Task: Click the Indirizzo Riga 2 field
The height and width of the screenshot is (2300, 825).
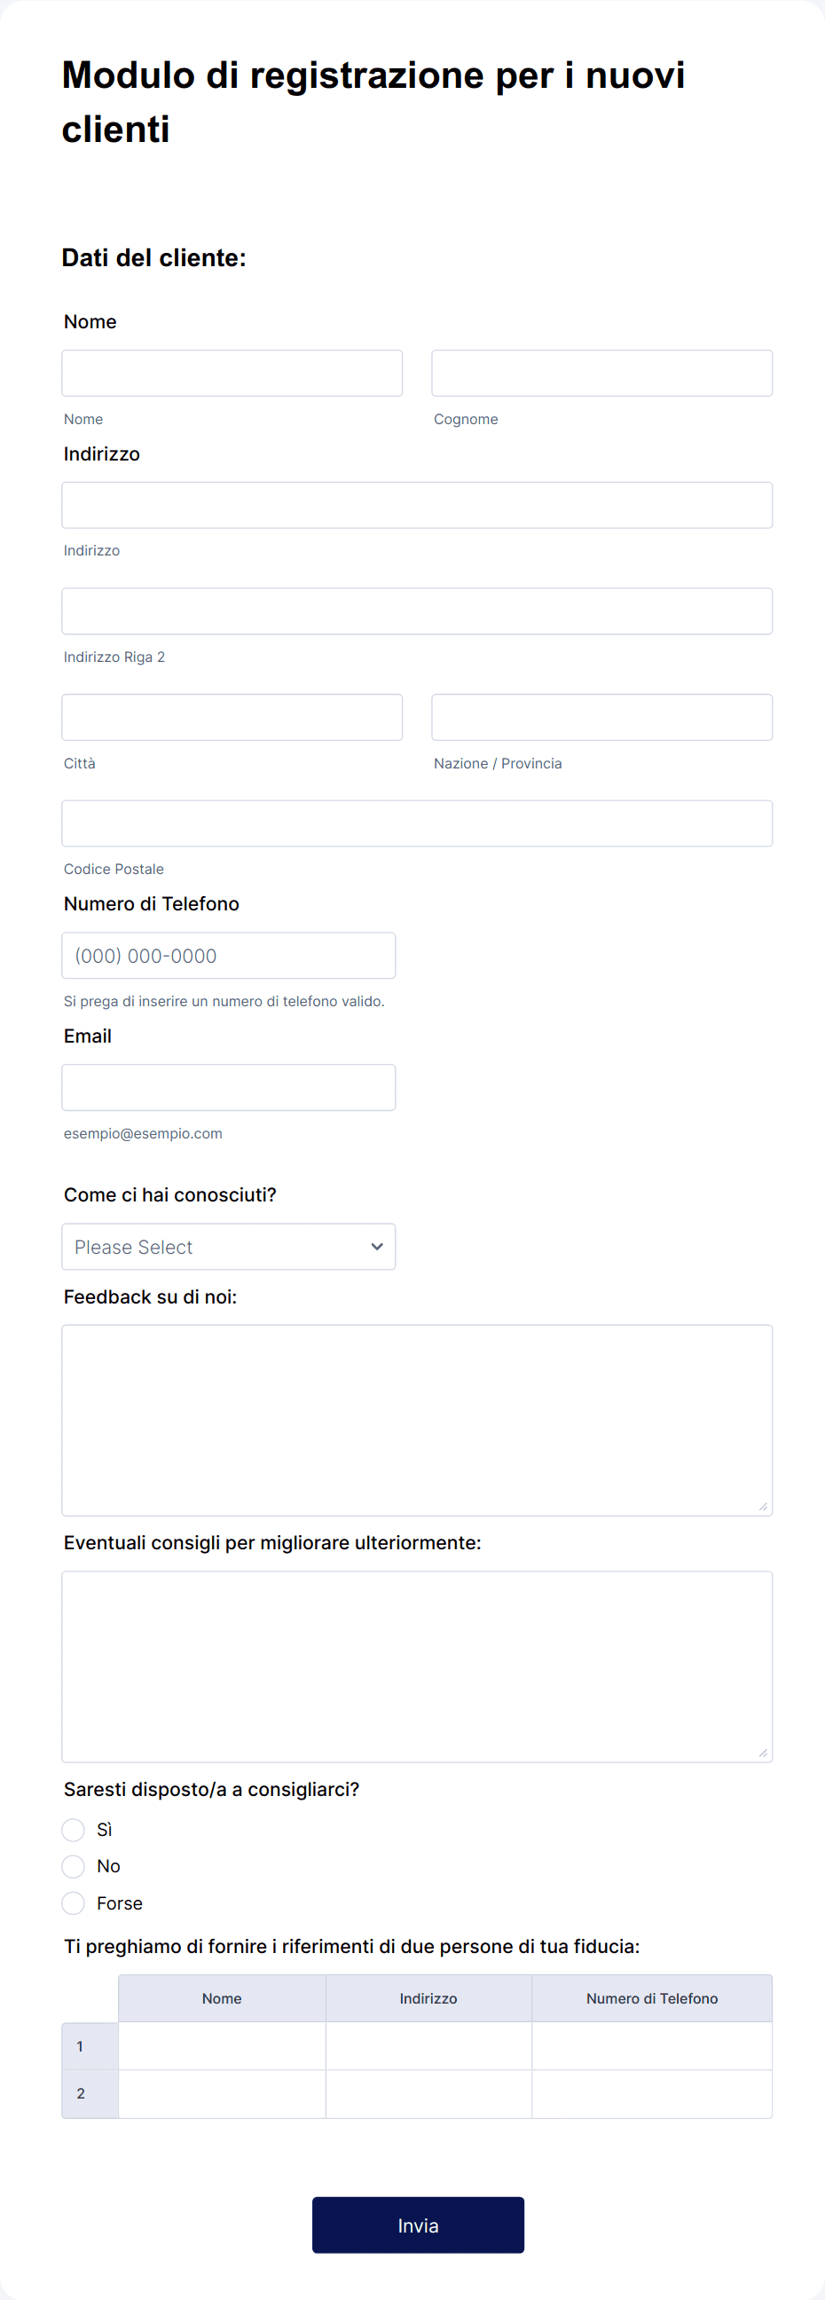Action: (x=417, y=611)
